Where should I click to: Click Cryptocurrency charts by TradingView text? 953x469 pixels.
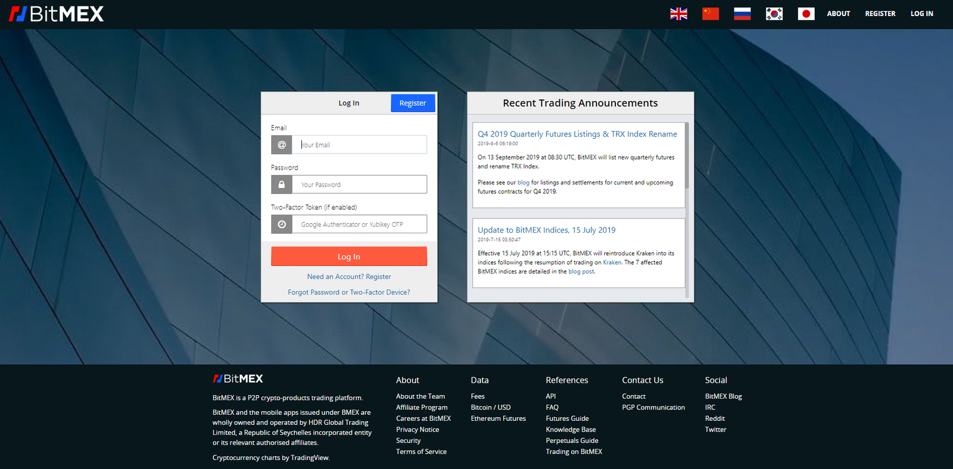pyautogui.click(x=271, y=458)
